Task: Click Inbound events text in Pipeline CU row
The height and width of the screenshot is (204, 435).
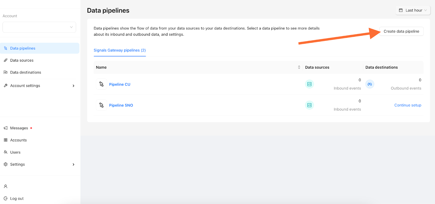Action: [347, 88]
